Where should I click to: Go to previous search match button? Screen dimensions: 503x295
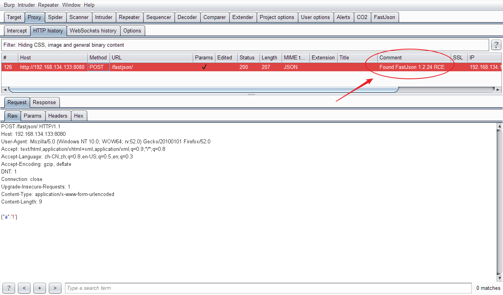pos(24,288)
